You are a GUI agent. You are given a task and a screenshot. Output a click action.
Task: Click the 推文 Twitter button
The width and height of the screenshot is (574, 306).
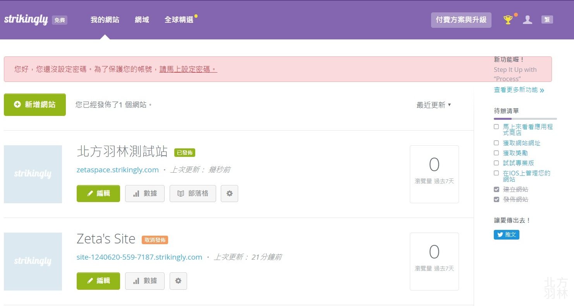point(507,235)
